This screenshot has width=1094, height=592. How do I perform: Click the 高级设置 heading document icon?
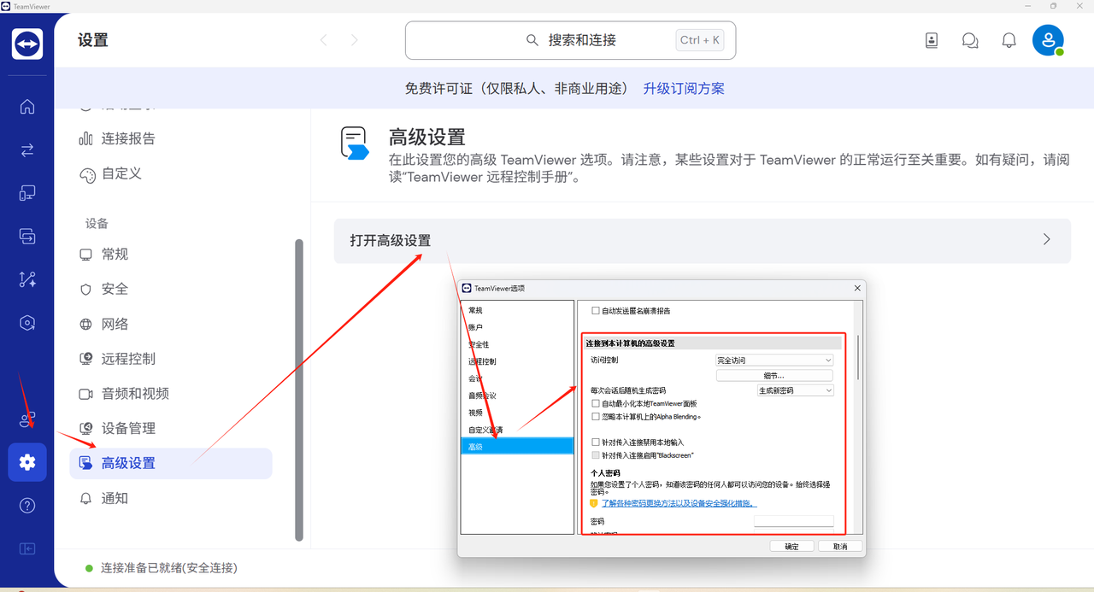coord(355,143)
